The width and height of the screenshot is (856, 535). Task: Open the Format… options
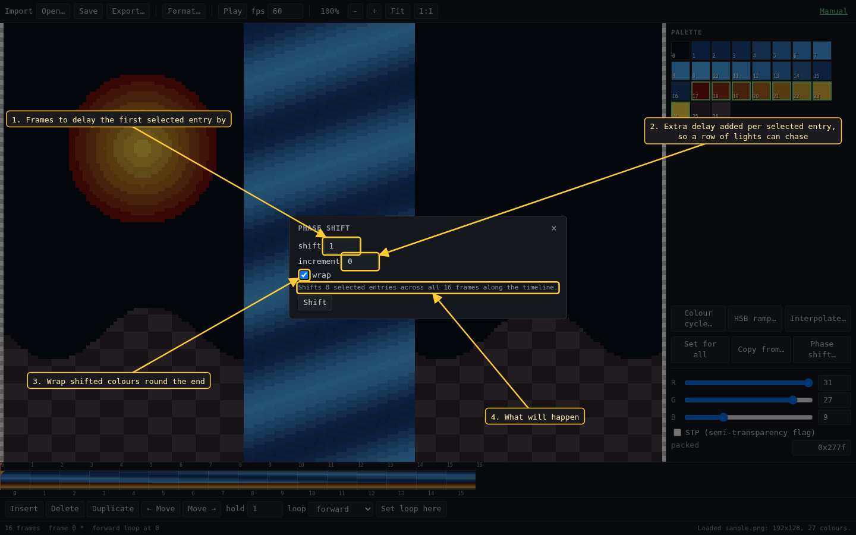click(x=184, y=11)
